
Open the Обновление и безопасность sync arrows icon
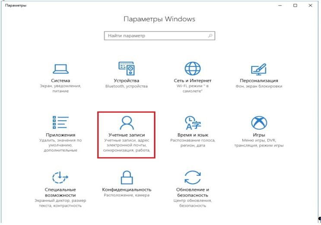[x=192, y=178]
